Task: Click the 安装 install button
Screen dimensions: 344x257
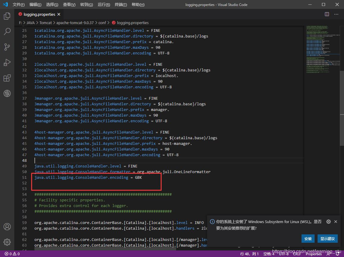Action: click(308, 239)
